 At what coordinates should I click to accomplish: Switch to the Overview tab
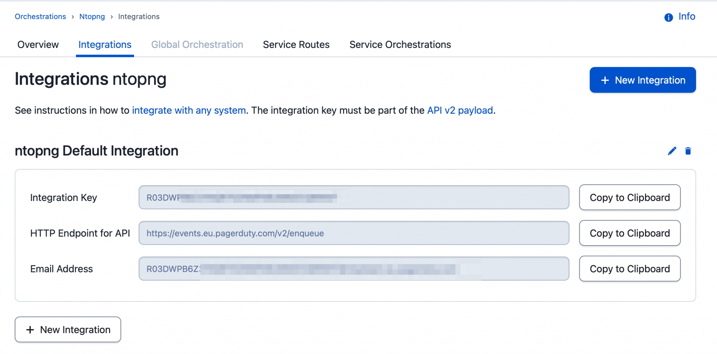[x=38, y=44]
